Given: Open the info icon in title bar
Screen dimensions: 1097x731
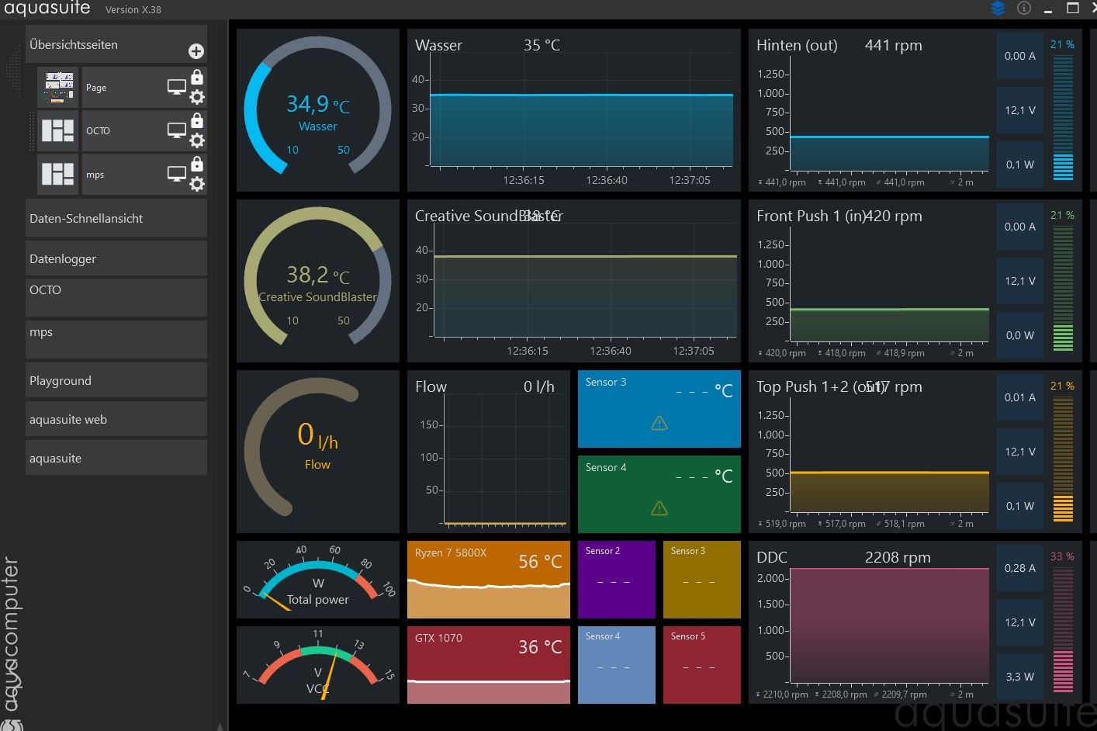Looking at the screenshot, I should coord(1024,9).
